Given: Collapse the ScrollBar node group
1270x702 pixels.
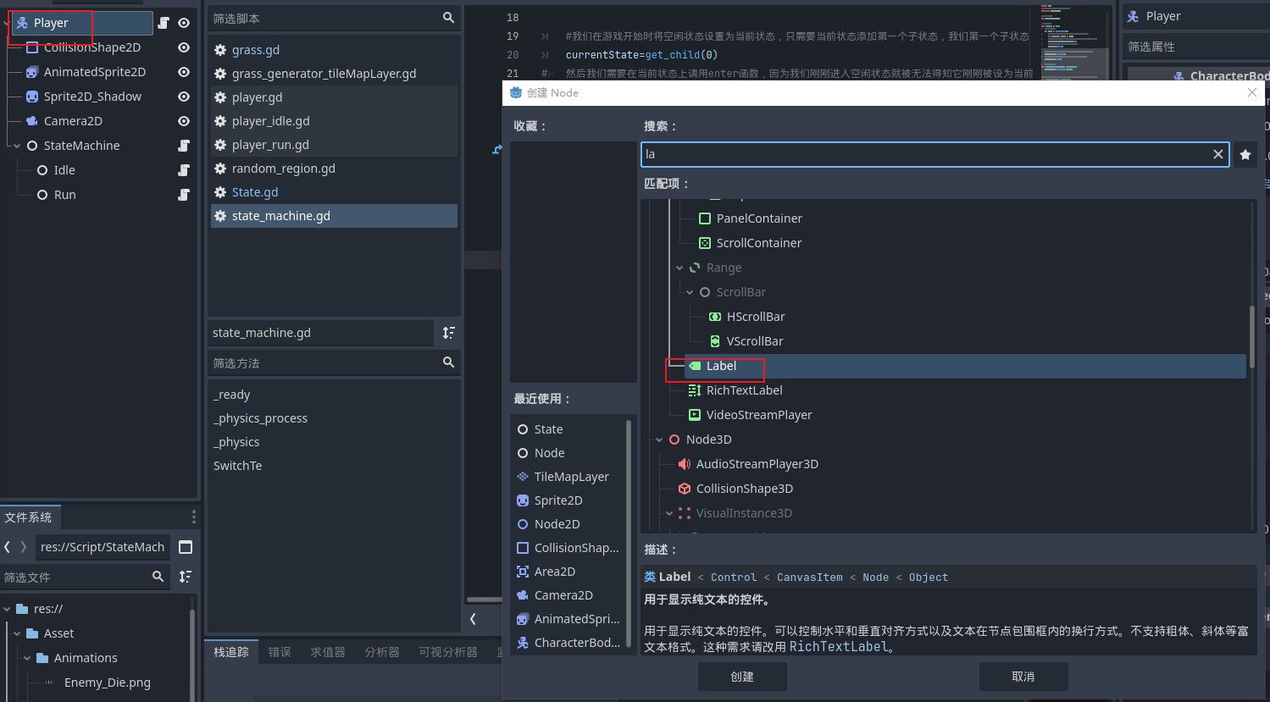Looking at the screenshot, I should [690, 292].
